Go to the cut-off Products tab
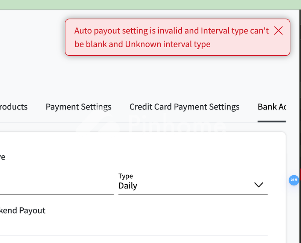 [14, 107]
